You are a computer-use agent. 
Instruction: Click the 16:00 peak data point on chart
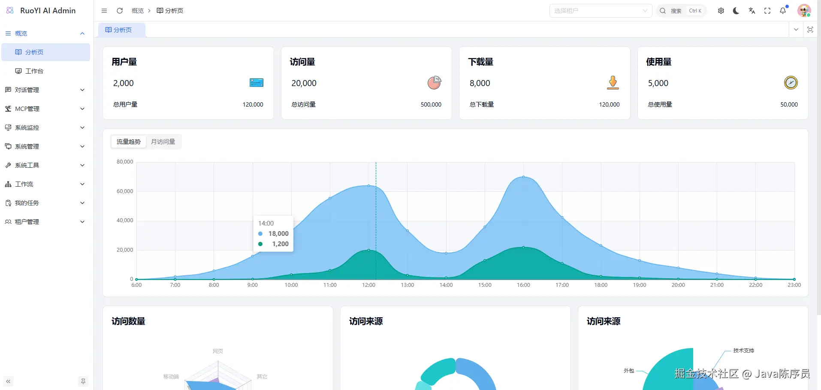coord(523,176)
